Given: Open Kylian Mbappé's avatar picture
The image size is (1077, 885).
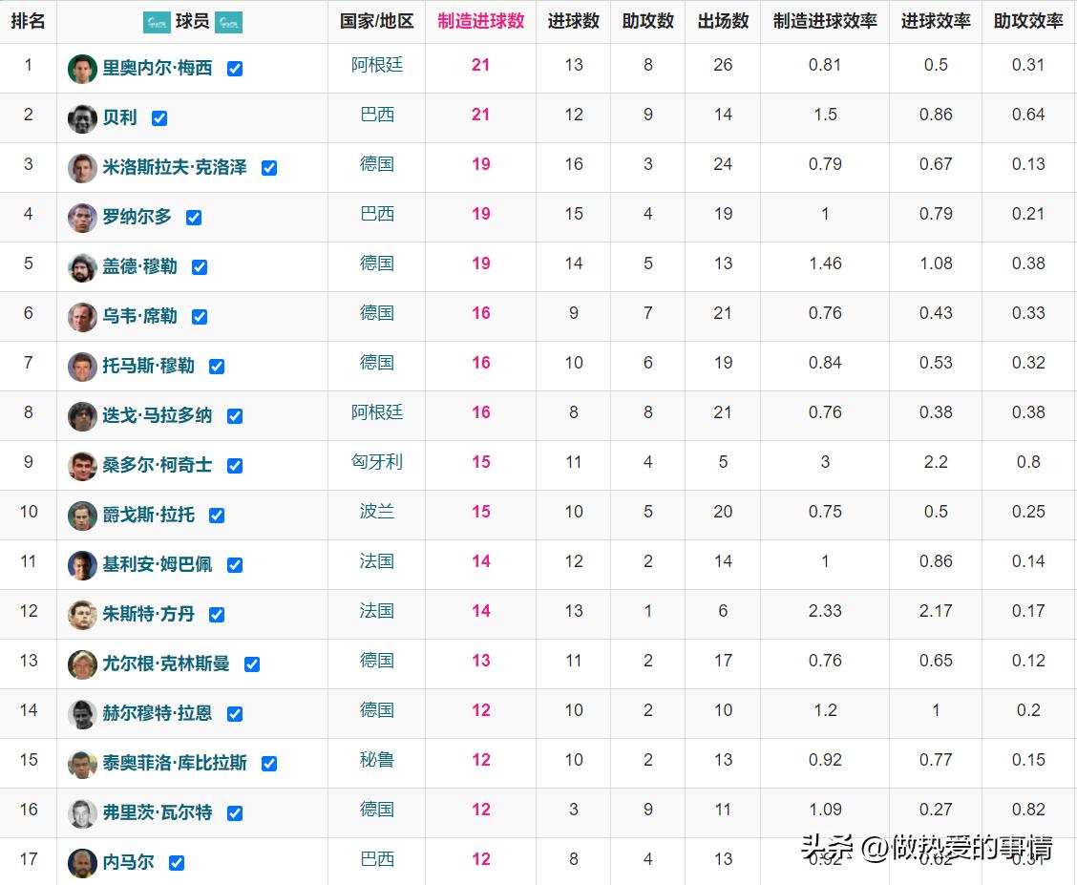Looking at the screenshot, I should click(x=82, y=564).
